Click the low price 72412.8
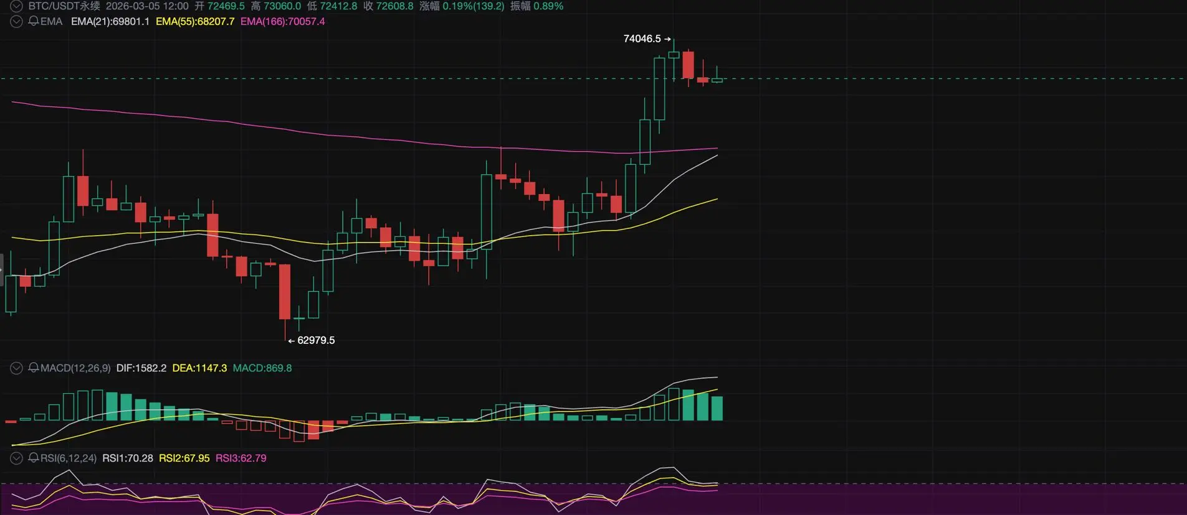The width and height of the screenshot is (1187, 515). [338, 6]
